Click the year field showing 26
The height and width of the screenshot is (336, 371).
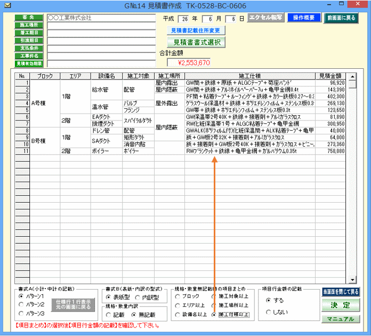coord(183,19)
